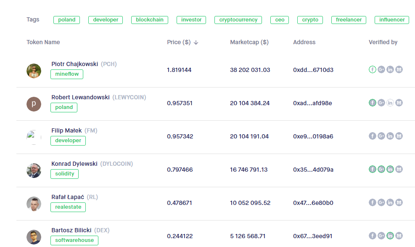Click the 'mineflow' tag under Piotr Chajkowski
Screen dimensions: 415x247
[67, 74]
